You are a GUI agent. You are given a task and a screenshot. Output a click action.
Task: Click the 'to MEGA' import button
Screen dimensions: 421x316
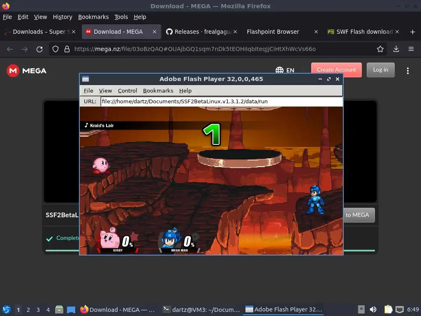tap(359, 215)
